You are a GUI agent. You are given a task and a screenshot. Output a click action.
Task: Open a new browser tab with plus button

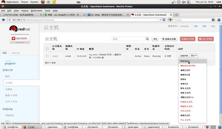[176, 15]
